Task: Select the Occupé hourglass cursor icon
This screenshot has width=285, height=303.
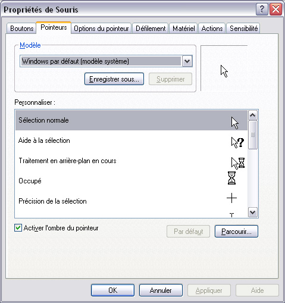Action: pyautogui.click(x=231, y=178)
